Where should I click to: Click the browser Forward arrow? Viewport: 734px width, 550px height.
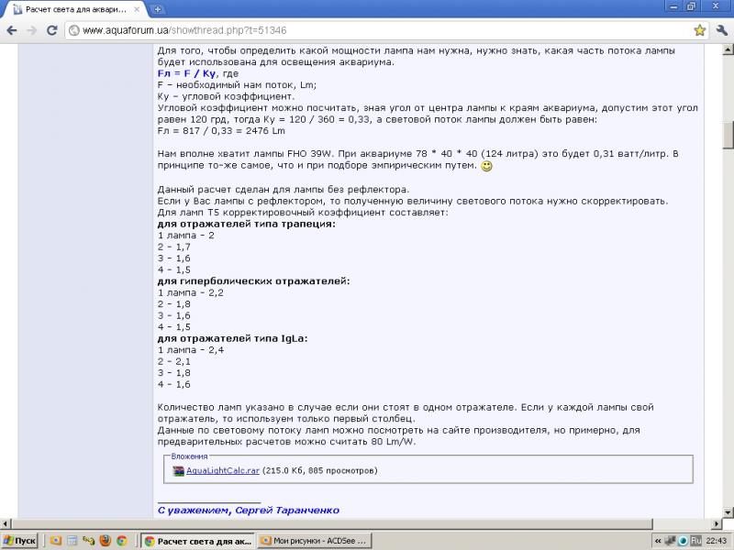pos(32,30)
